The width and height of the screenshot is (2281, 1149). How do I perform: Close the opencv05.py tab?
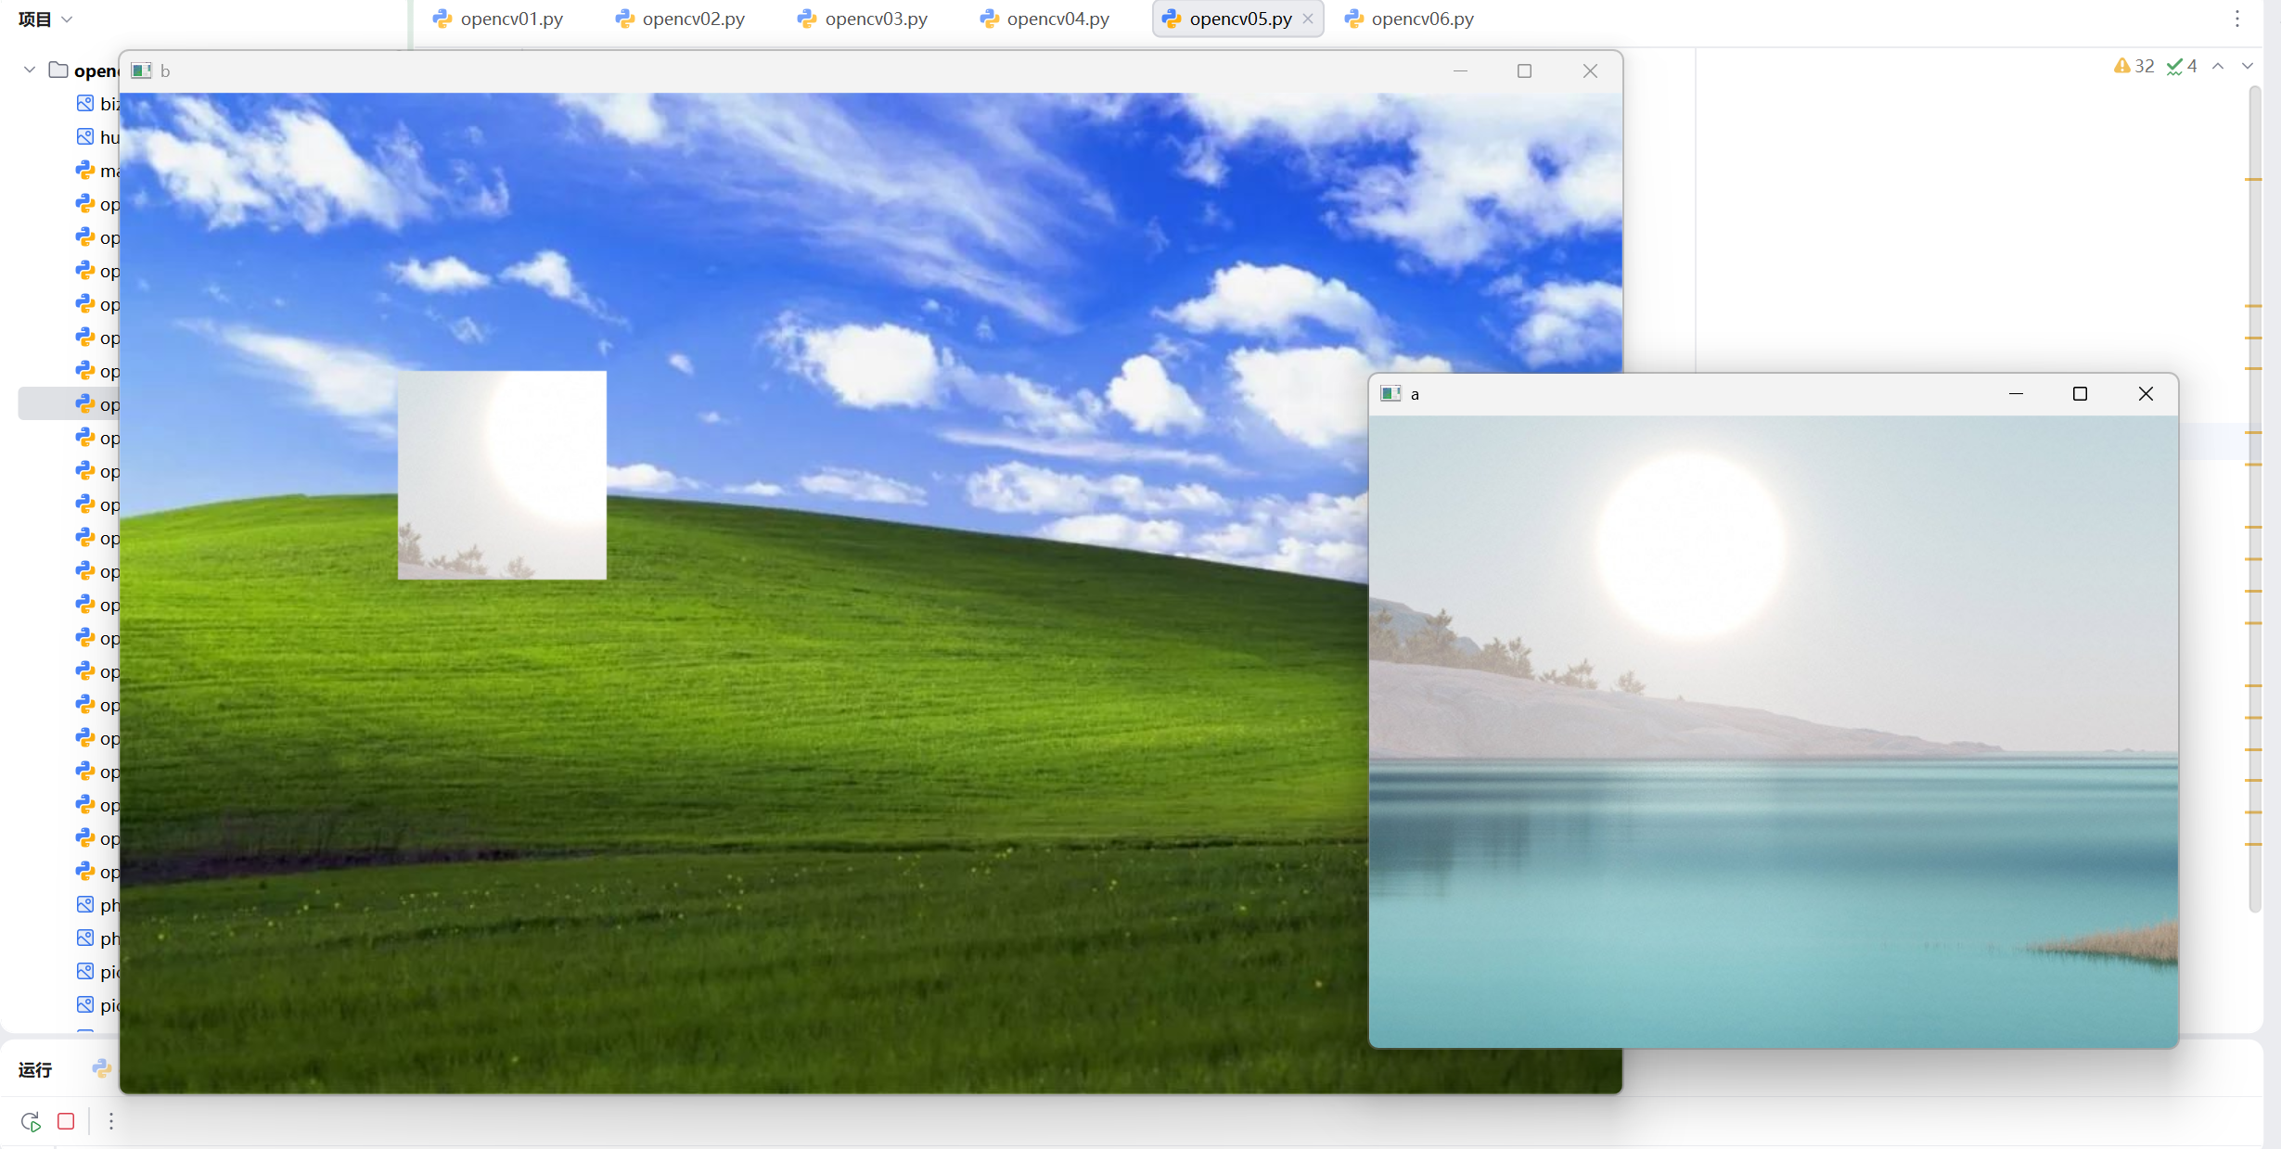(x=1308, y=19)
